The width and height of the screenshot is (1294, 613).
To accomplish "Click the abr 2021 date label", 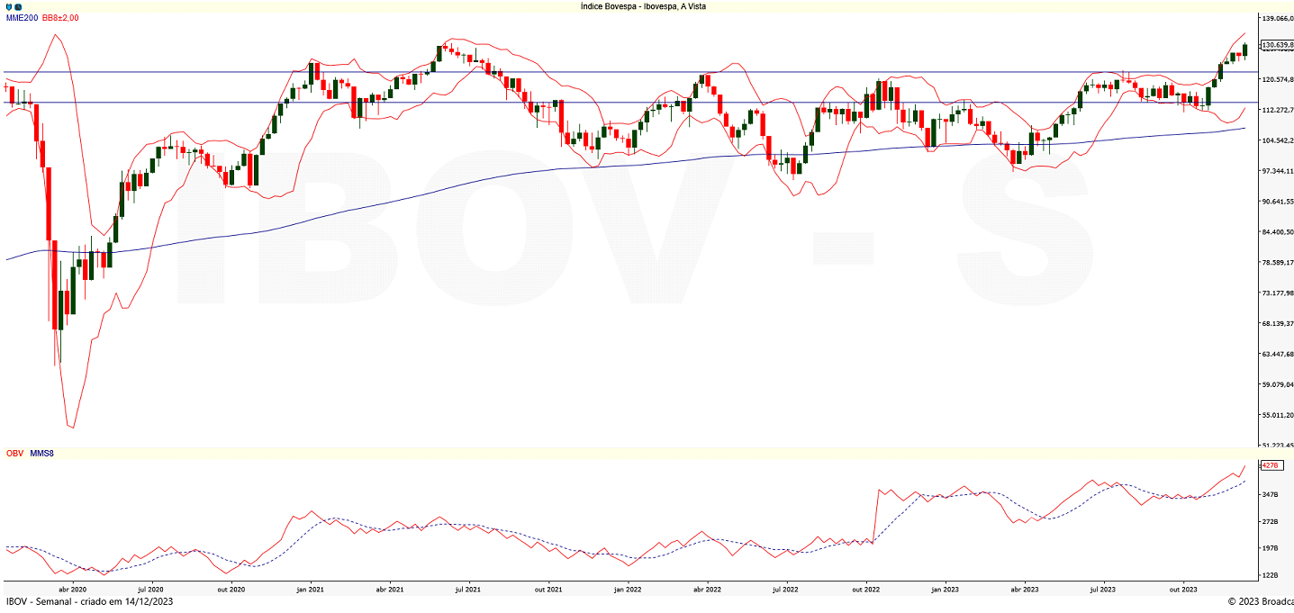I will pos(390,590).
